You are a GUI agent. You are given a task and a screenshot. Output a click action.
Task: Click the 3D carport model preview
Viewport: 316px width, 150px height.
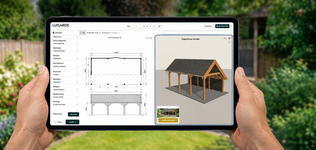[x=196, y=81]
